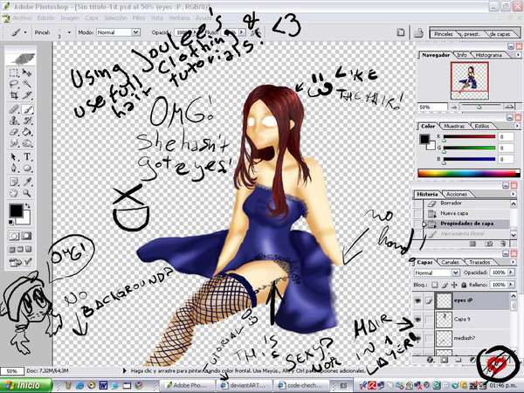Select the Clone Stamp tool
Image resolution: width=524 pixels, height=393 pixels.
[14, 121]
